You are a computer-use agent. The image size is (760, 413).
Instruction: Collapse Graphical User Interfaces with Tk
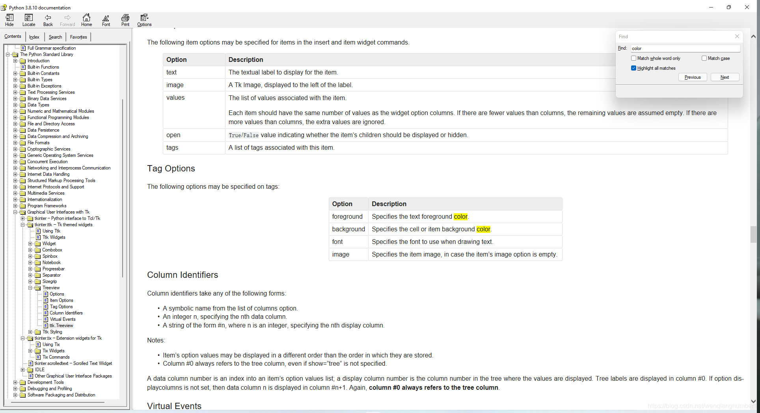15,212
